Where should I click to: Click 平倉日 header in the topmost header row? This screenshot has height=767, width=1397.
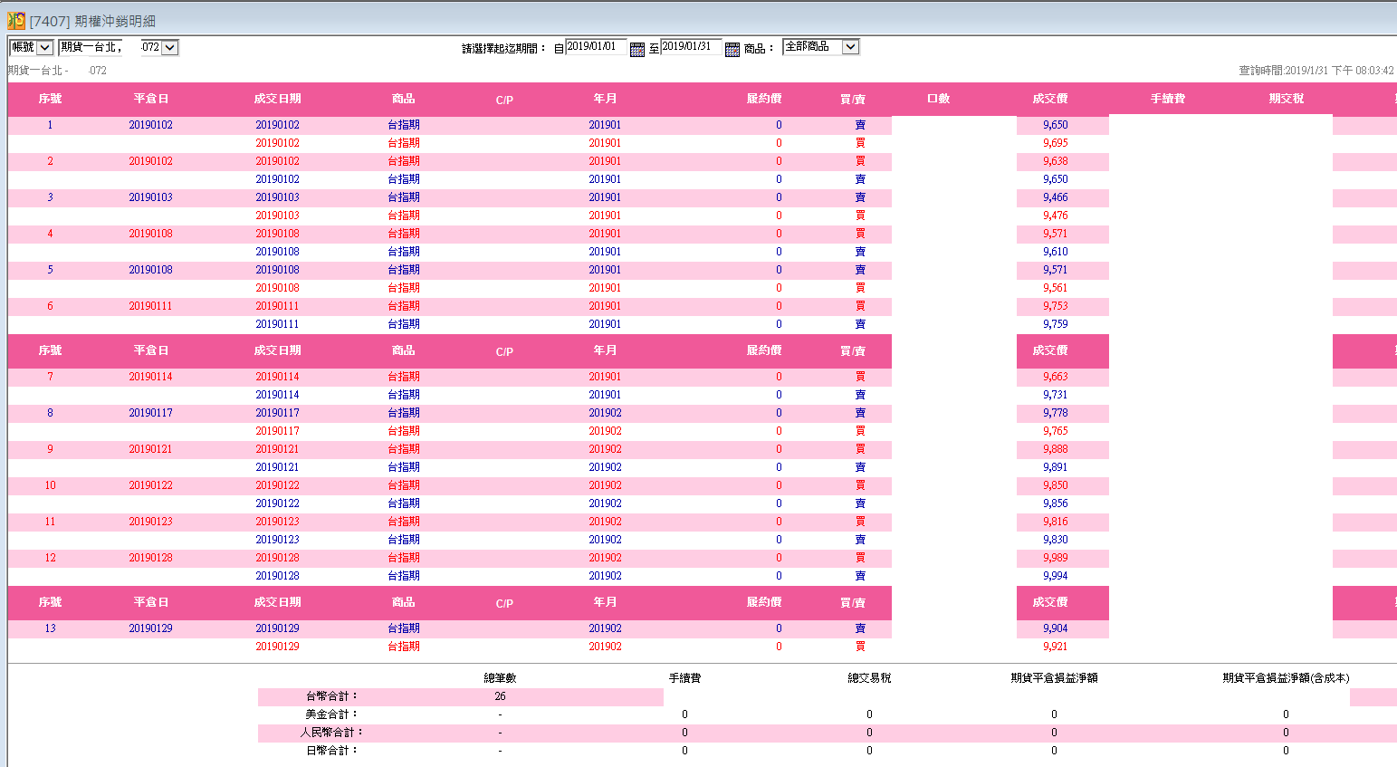pyautogui.click(x=151, y=99)
